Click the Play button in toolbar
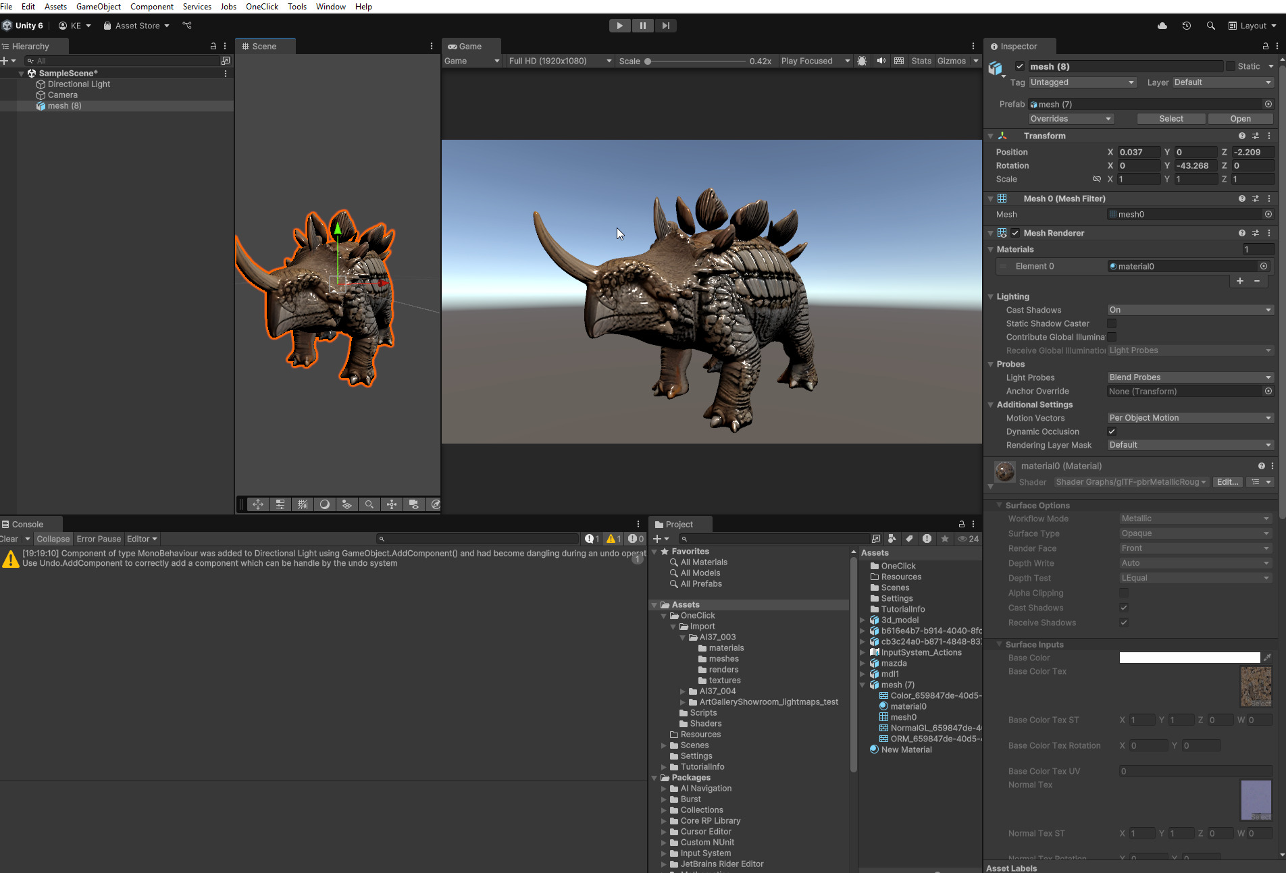The height and width of the screenshot is (873, 1286). click(x=619, y=26)
